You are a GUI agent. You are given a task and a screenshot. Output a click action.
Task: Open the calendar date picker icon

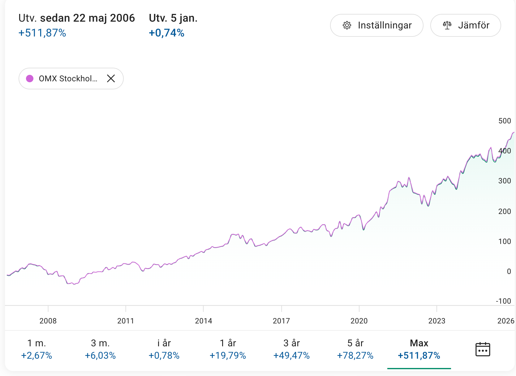pyautogui.click(x=482, y=349)
